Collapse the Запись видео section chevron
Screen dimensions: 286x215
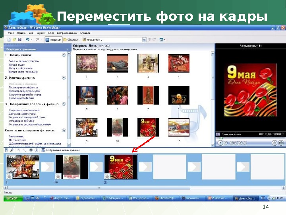point(64,55)
